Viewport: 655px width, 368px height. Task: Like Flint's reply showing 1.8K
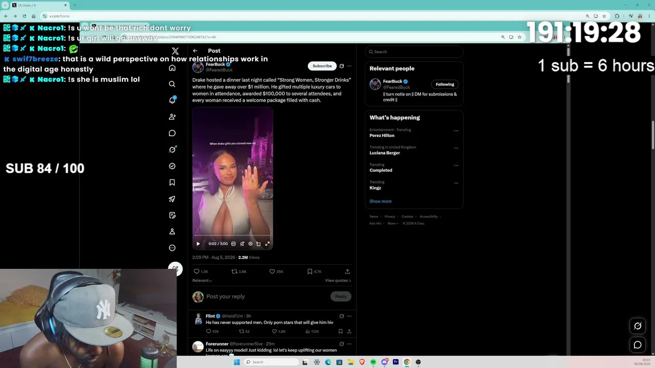(x=279, y=331)
